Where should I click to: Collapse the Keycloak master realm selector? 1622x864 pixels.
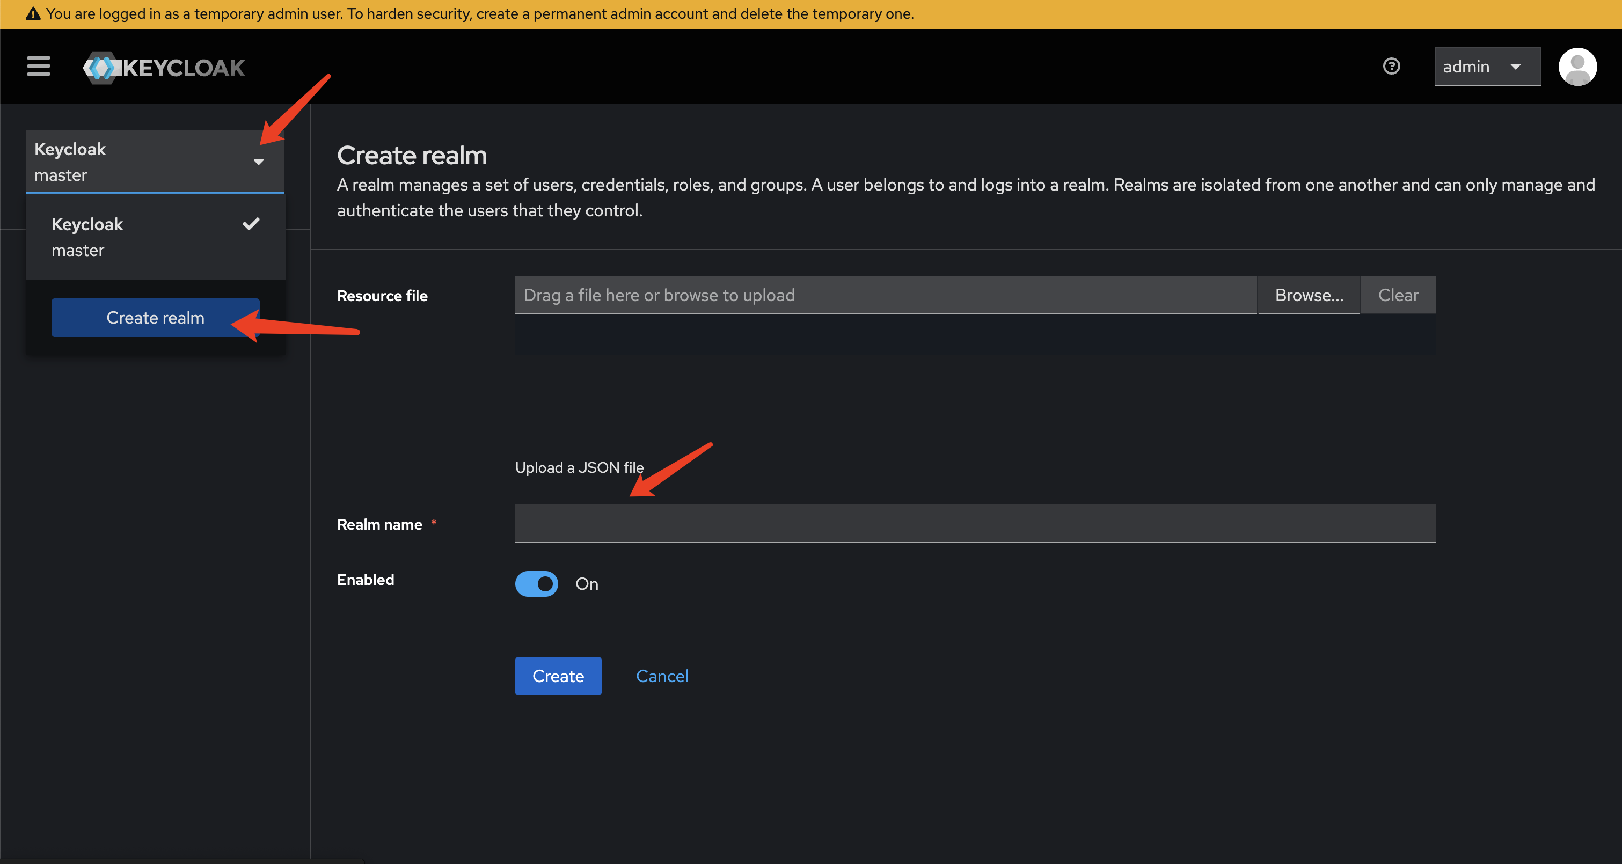pyautogui.click(x=155, y=162)
